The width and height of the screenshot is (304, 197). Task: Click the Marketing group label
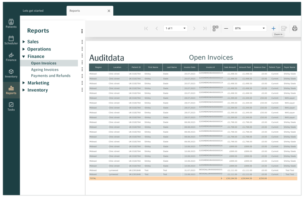point(38,83)
